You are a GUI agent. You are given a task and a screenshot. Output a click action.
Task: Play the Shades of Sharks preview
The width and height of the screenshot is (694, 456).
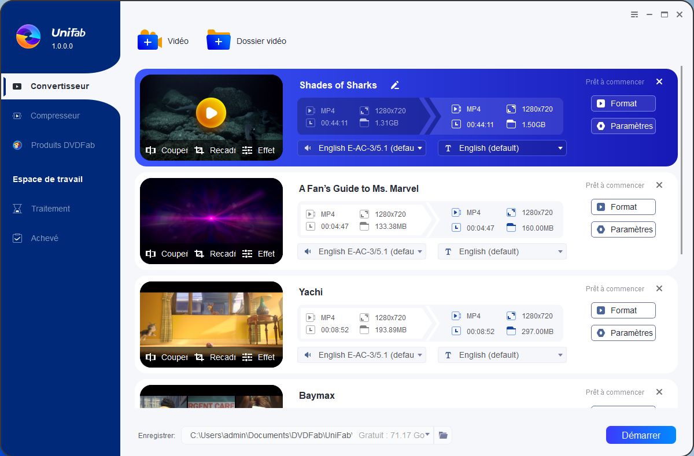[x=211, y=113]
